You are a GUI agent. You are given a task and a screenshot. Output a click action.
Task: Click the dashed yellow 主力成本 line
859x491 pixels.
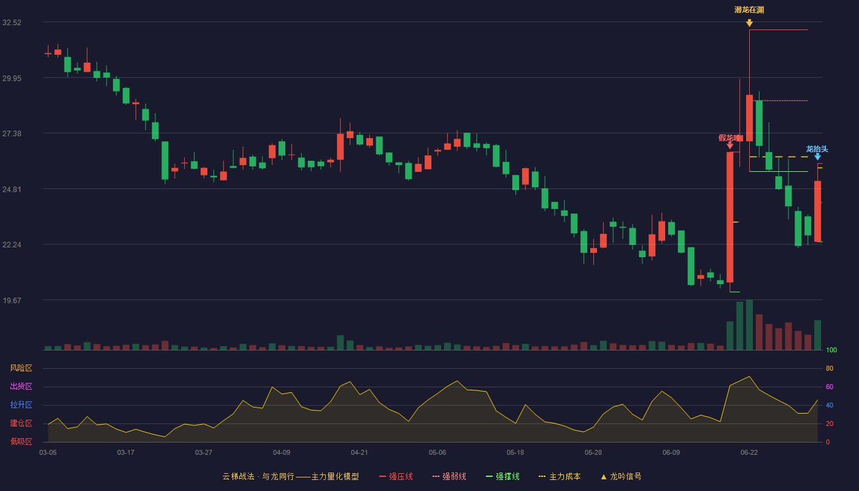pos(779,157)
